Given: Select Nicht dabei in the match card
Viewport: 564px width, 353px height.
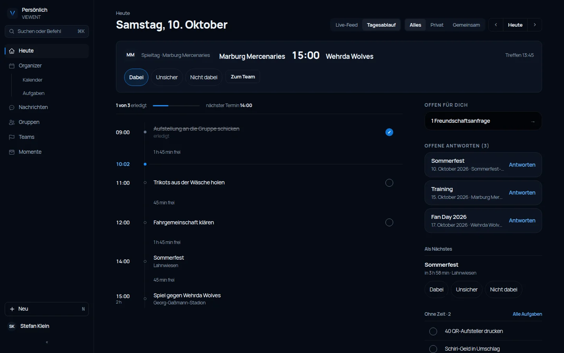Looking at the screenshot, I should point(204,77).
